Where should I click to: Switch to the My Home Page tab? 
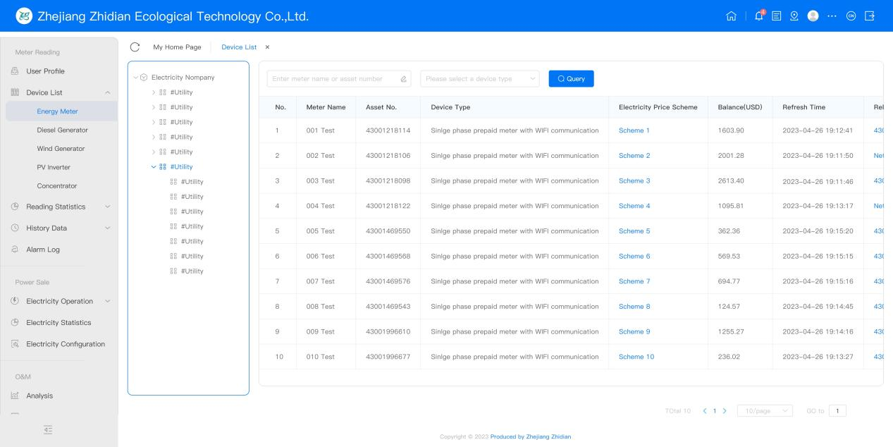(x=177, y=47)
